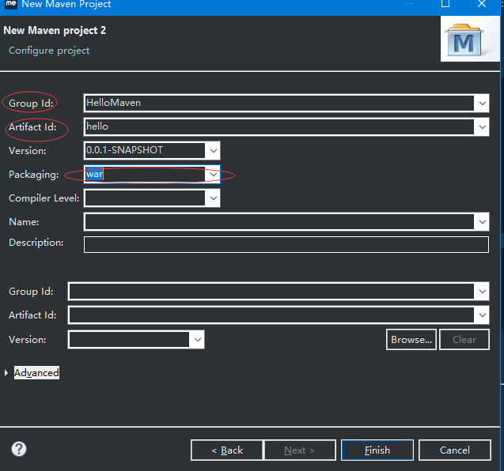504x471 pixels.
Task: Click the disabled Next button
Action: coord(300,450)
